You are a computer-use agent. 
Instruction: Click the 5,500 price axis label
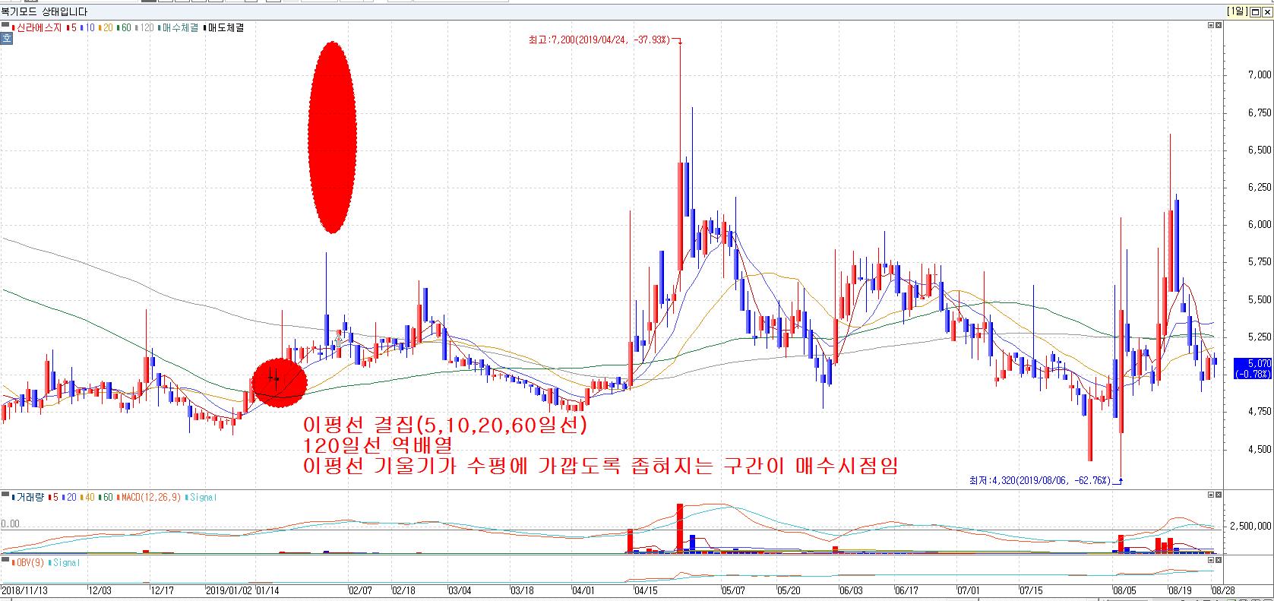click(1259, 299)
